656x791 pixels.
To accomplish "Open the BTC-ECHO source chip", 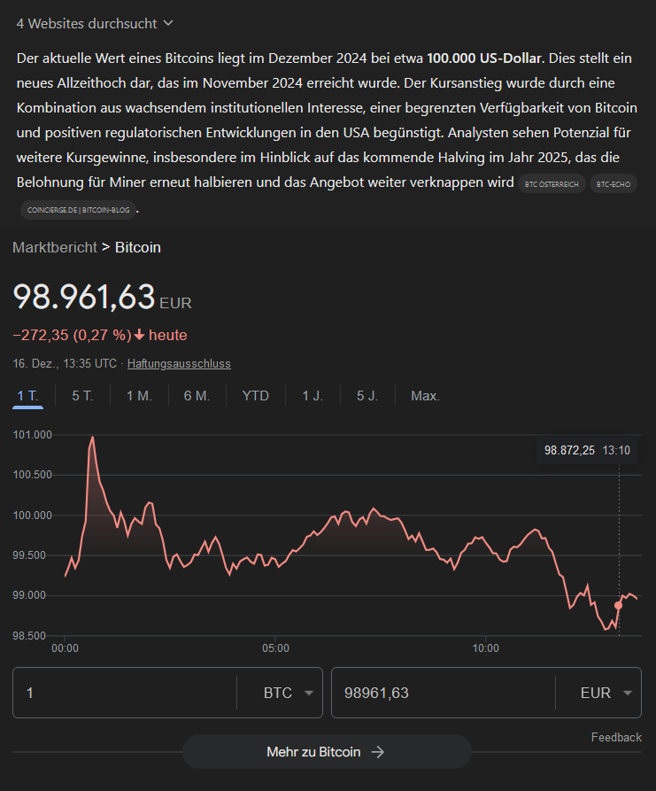I will point(612,183).
